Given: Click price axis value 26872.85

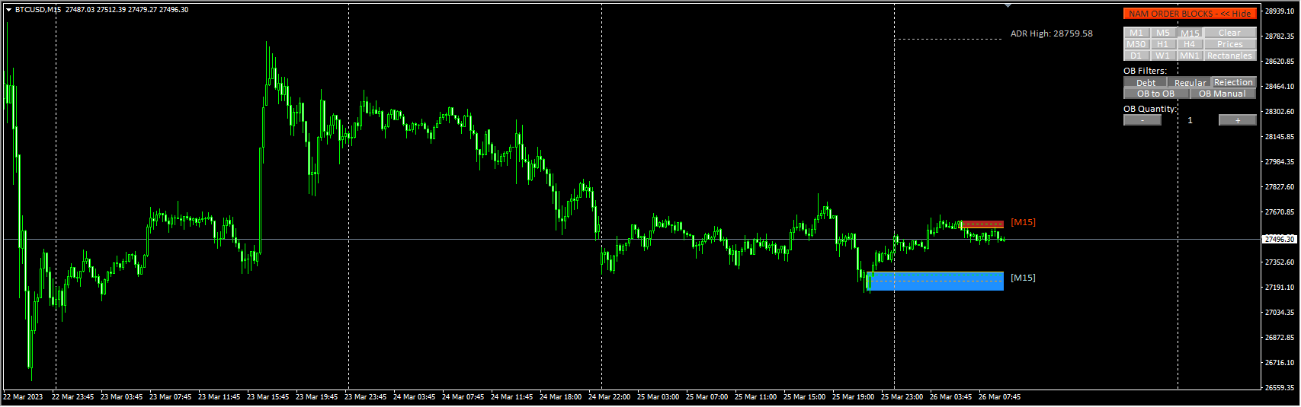Looking at the screenshot, I should tap(1280, 338).
